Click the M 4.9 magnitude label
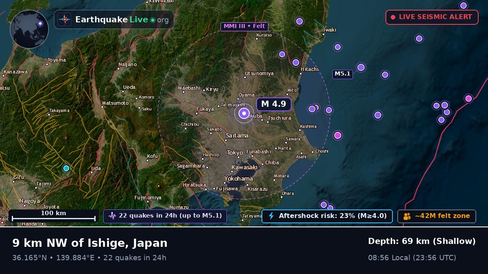Screen dimensions: 488x274 [x=274, y=104]
